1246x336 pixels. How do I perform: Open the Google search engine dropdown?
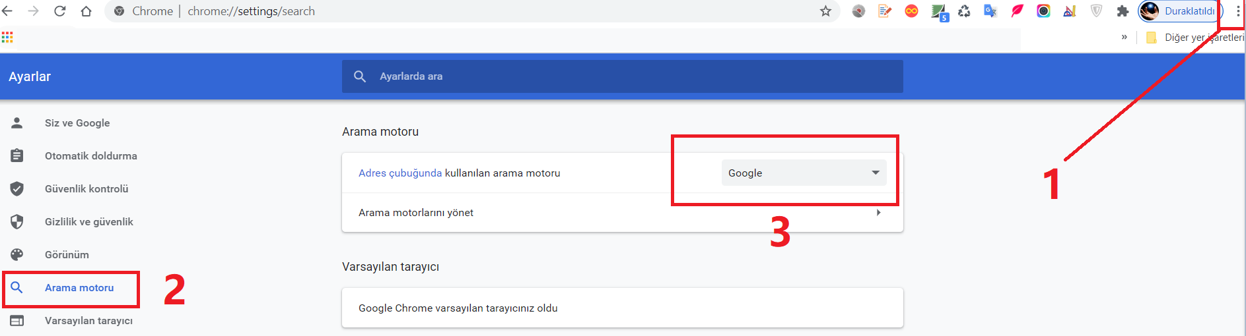(x=804, y=173)
